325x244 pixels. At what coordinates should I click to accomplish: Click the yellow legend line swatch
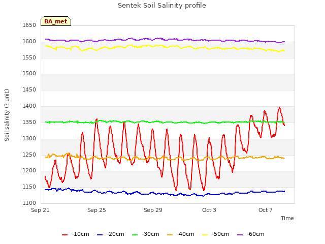205,235
